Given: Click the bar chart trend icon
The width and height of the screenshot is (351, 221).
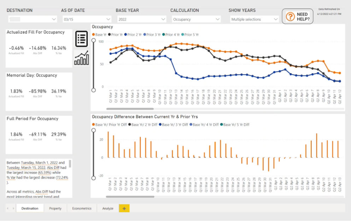Looking at the screenshot, I should (x=82, y=58).
